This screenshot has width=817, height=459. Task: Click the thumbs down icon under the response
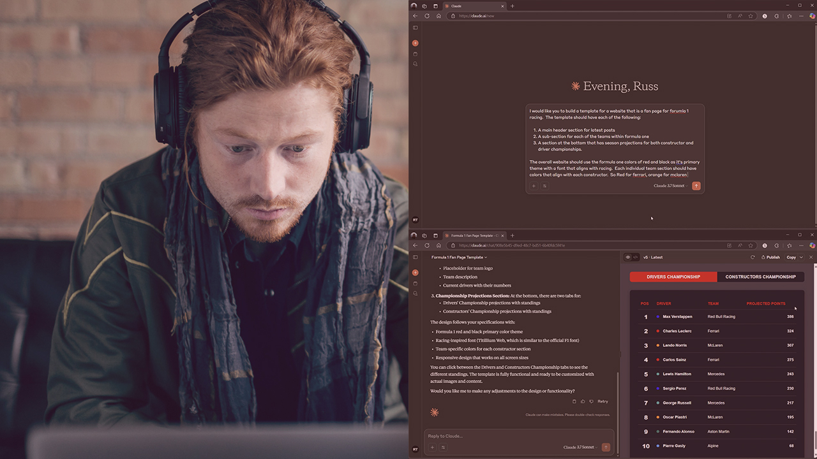pos(591,402)
